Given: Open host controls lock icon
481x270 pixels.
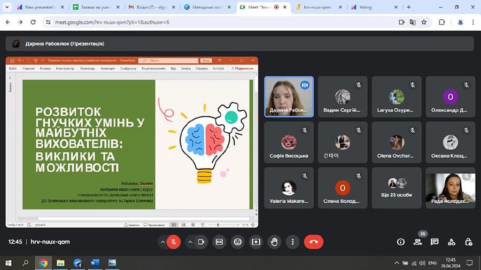Looking at the screenshot, I should click(x=469, y=242).
